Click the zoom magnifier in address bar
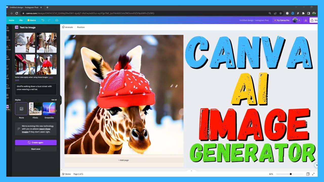324x182 pixels. click(270, 13)
